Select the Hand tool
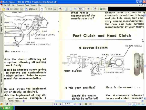 (x=41, y=9)
